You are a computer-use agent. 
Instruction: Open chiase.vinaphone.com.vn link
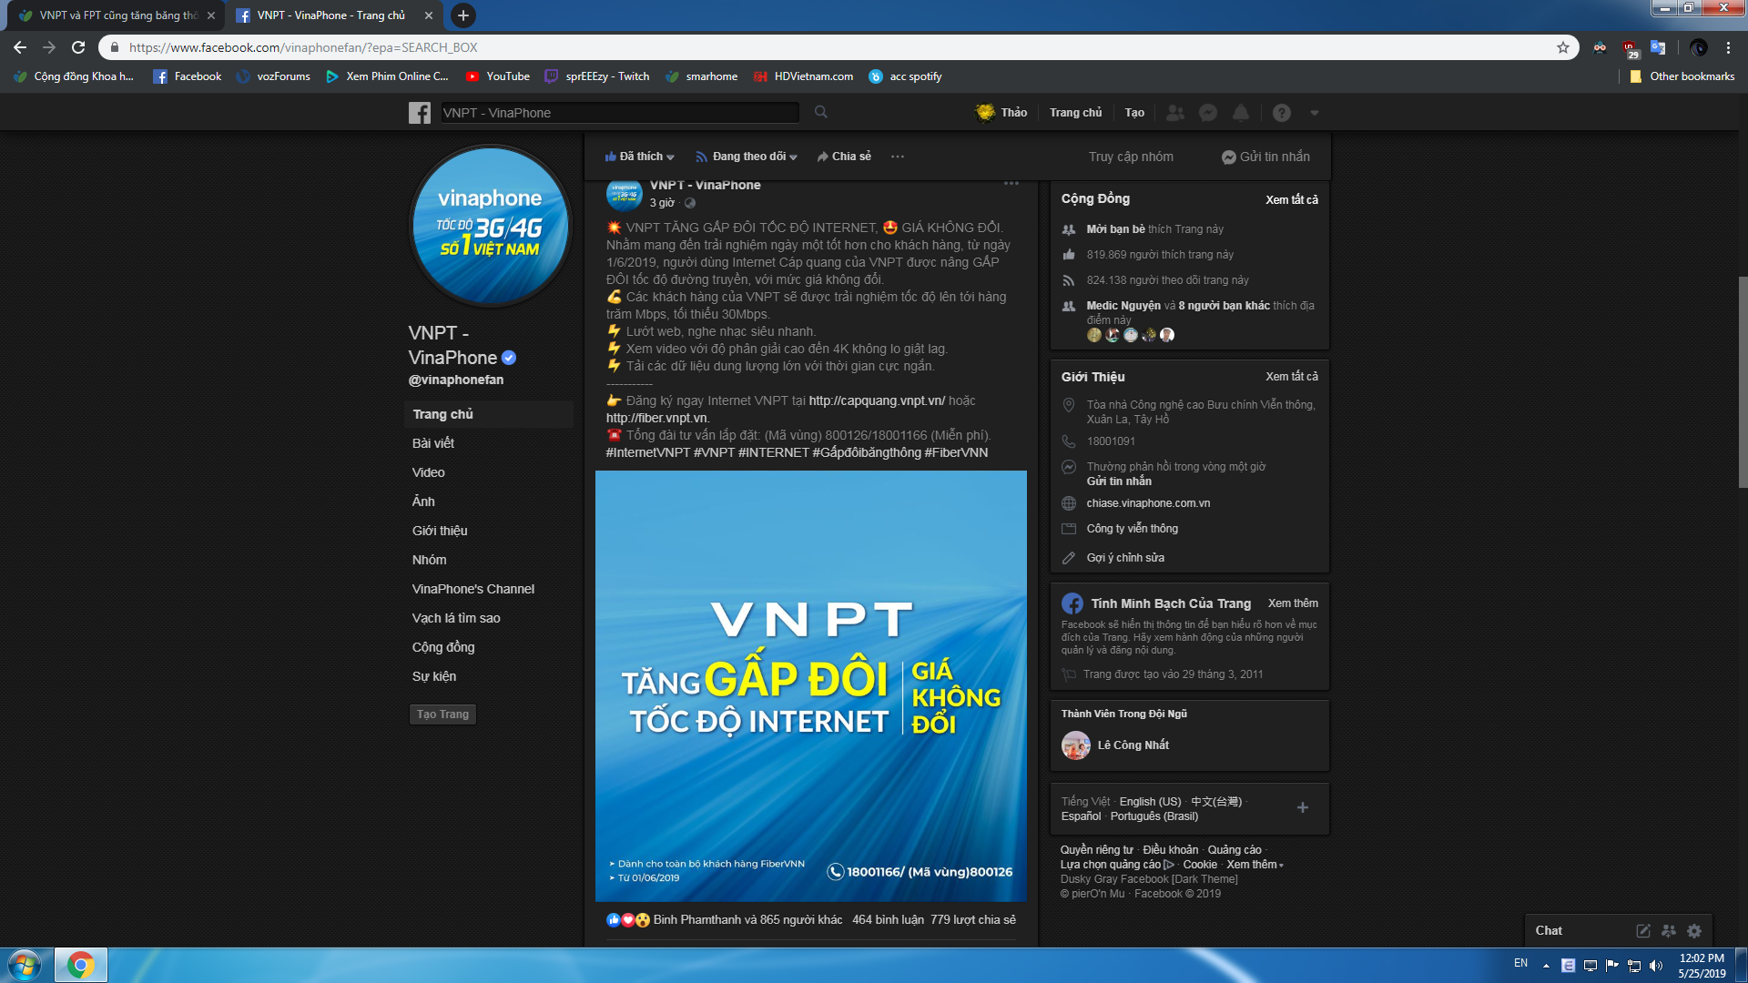tap(1148, 503)
